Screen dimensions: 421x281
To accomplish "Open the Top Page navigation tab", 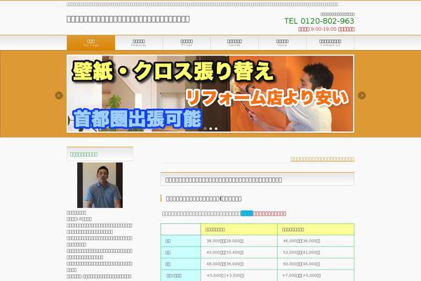I will (91, 43).
